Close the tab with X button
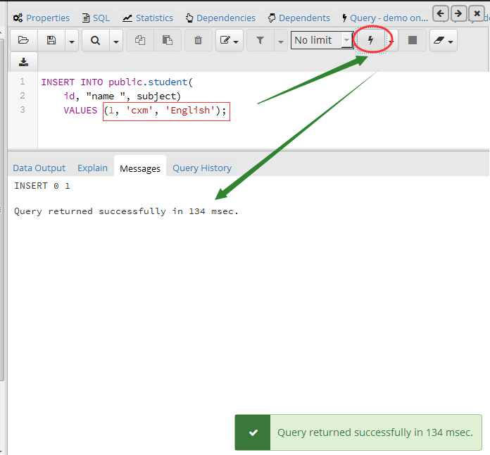Image resolution: width=490 pixels, height=455 pixels. click(x=477, y=13)
